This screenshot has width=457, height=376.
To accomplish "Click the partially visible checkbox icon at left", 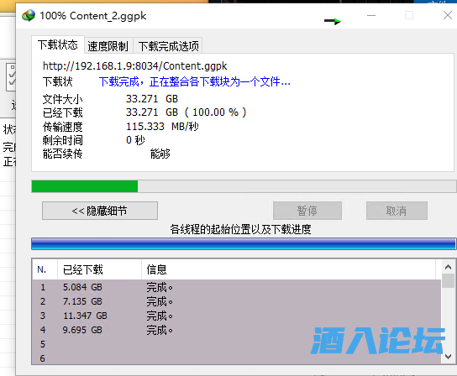I will [11, 77].
